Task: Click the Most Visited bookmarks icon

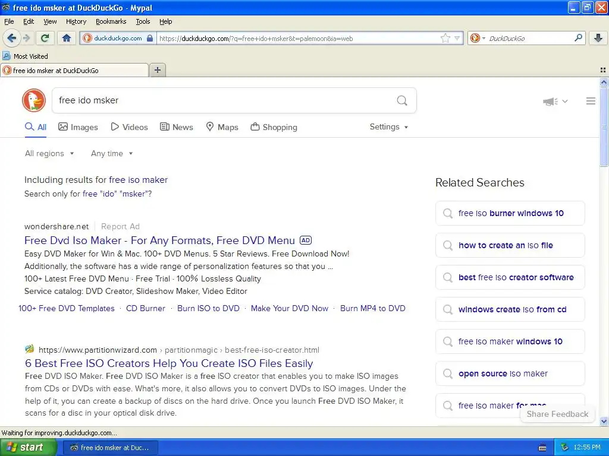Action: [x=6, y=56]
